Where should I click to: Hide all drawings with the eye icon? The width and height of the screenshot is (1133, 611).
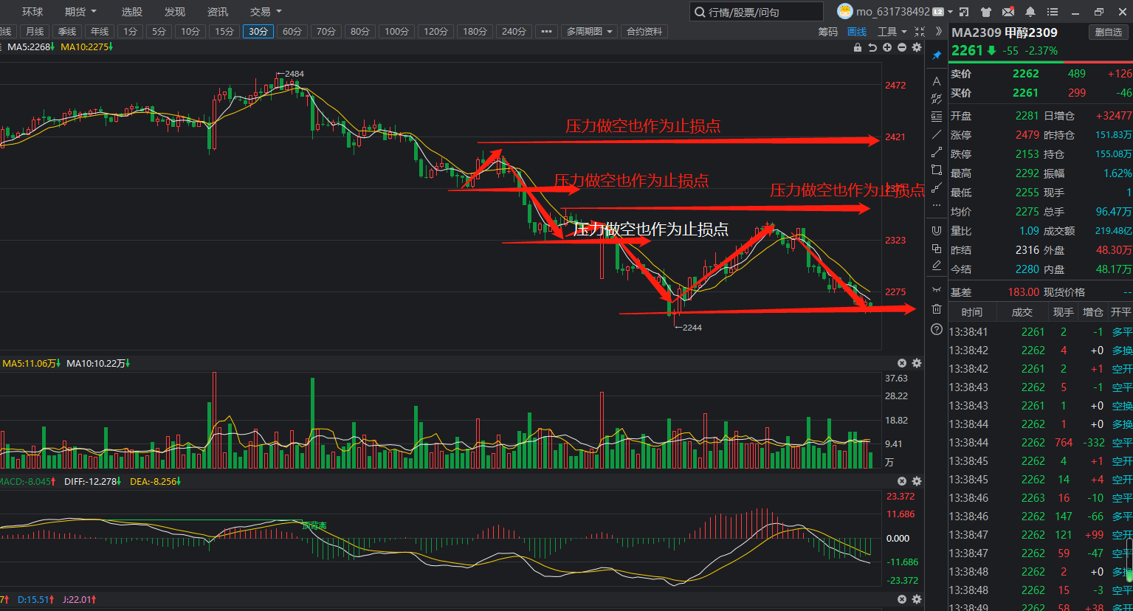click(937, 289)
